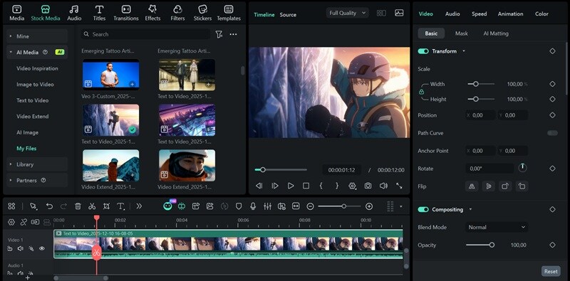Image resolution: width=570 pixels, height=281 pixels.
Task: Mute the Video 1 track
Action: tap(21, 248)
